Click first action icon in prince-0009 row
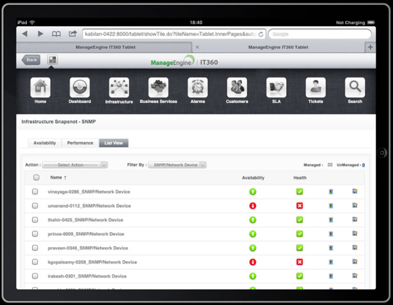The height and width of the screenshot is (305, 393). coord(331,234)
